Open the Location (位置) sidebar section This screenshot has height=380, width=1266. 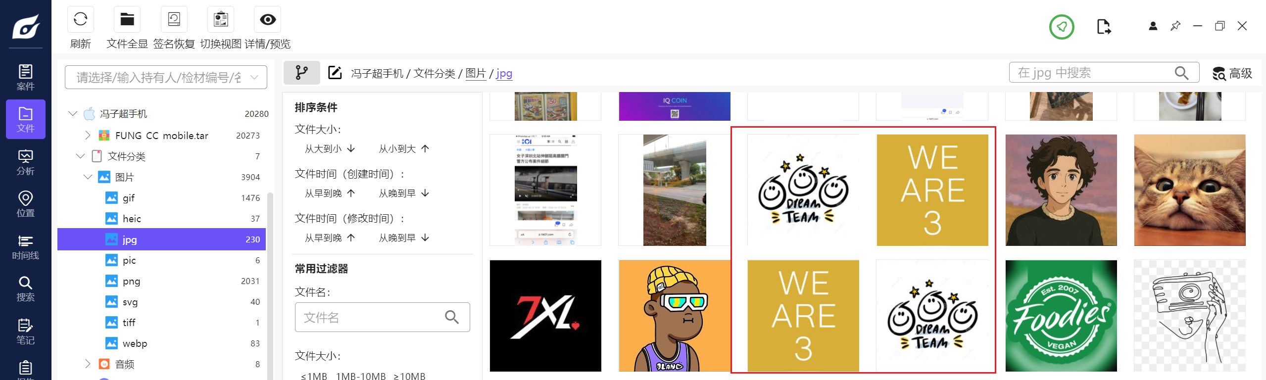(25, 204)
